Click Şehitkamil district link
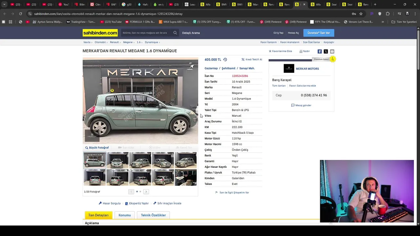This screenshot has height=236, width=420. pyautogui.click(x=228, y=68)
